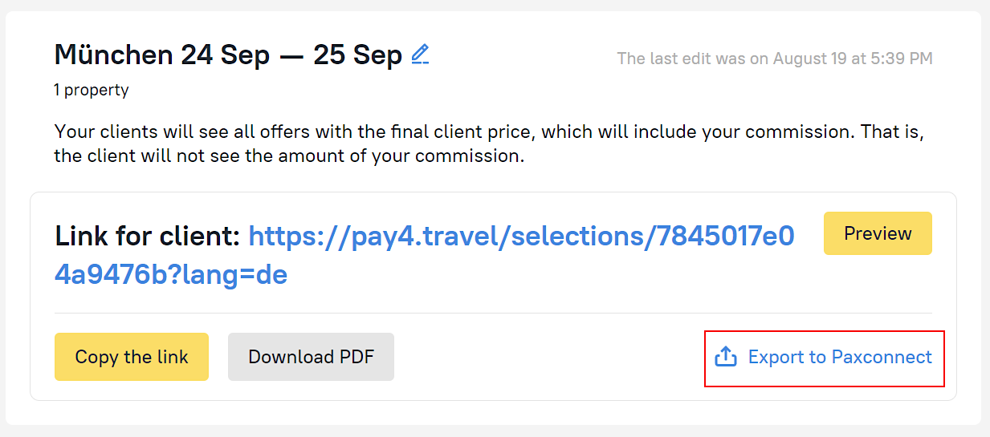Click the last edit timestamp text
The width and height of the screenshot is (990, 437).
[x=774, y=59]
